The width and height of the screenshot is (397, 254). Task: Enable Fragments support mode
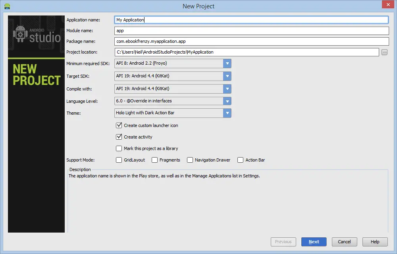[x=154, y=160]
